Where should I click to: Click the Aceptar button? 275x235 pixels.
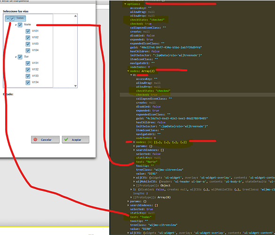(76, 140)
